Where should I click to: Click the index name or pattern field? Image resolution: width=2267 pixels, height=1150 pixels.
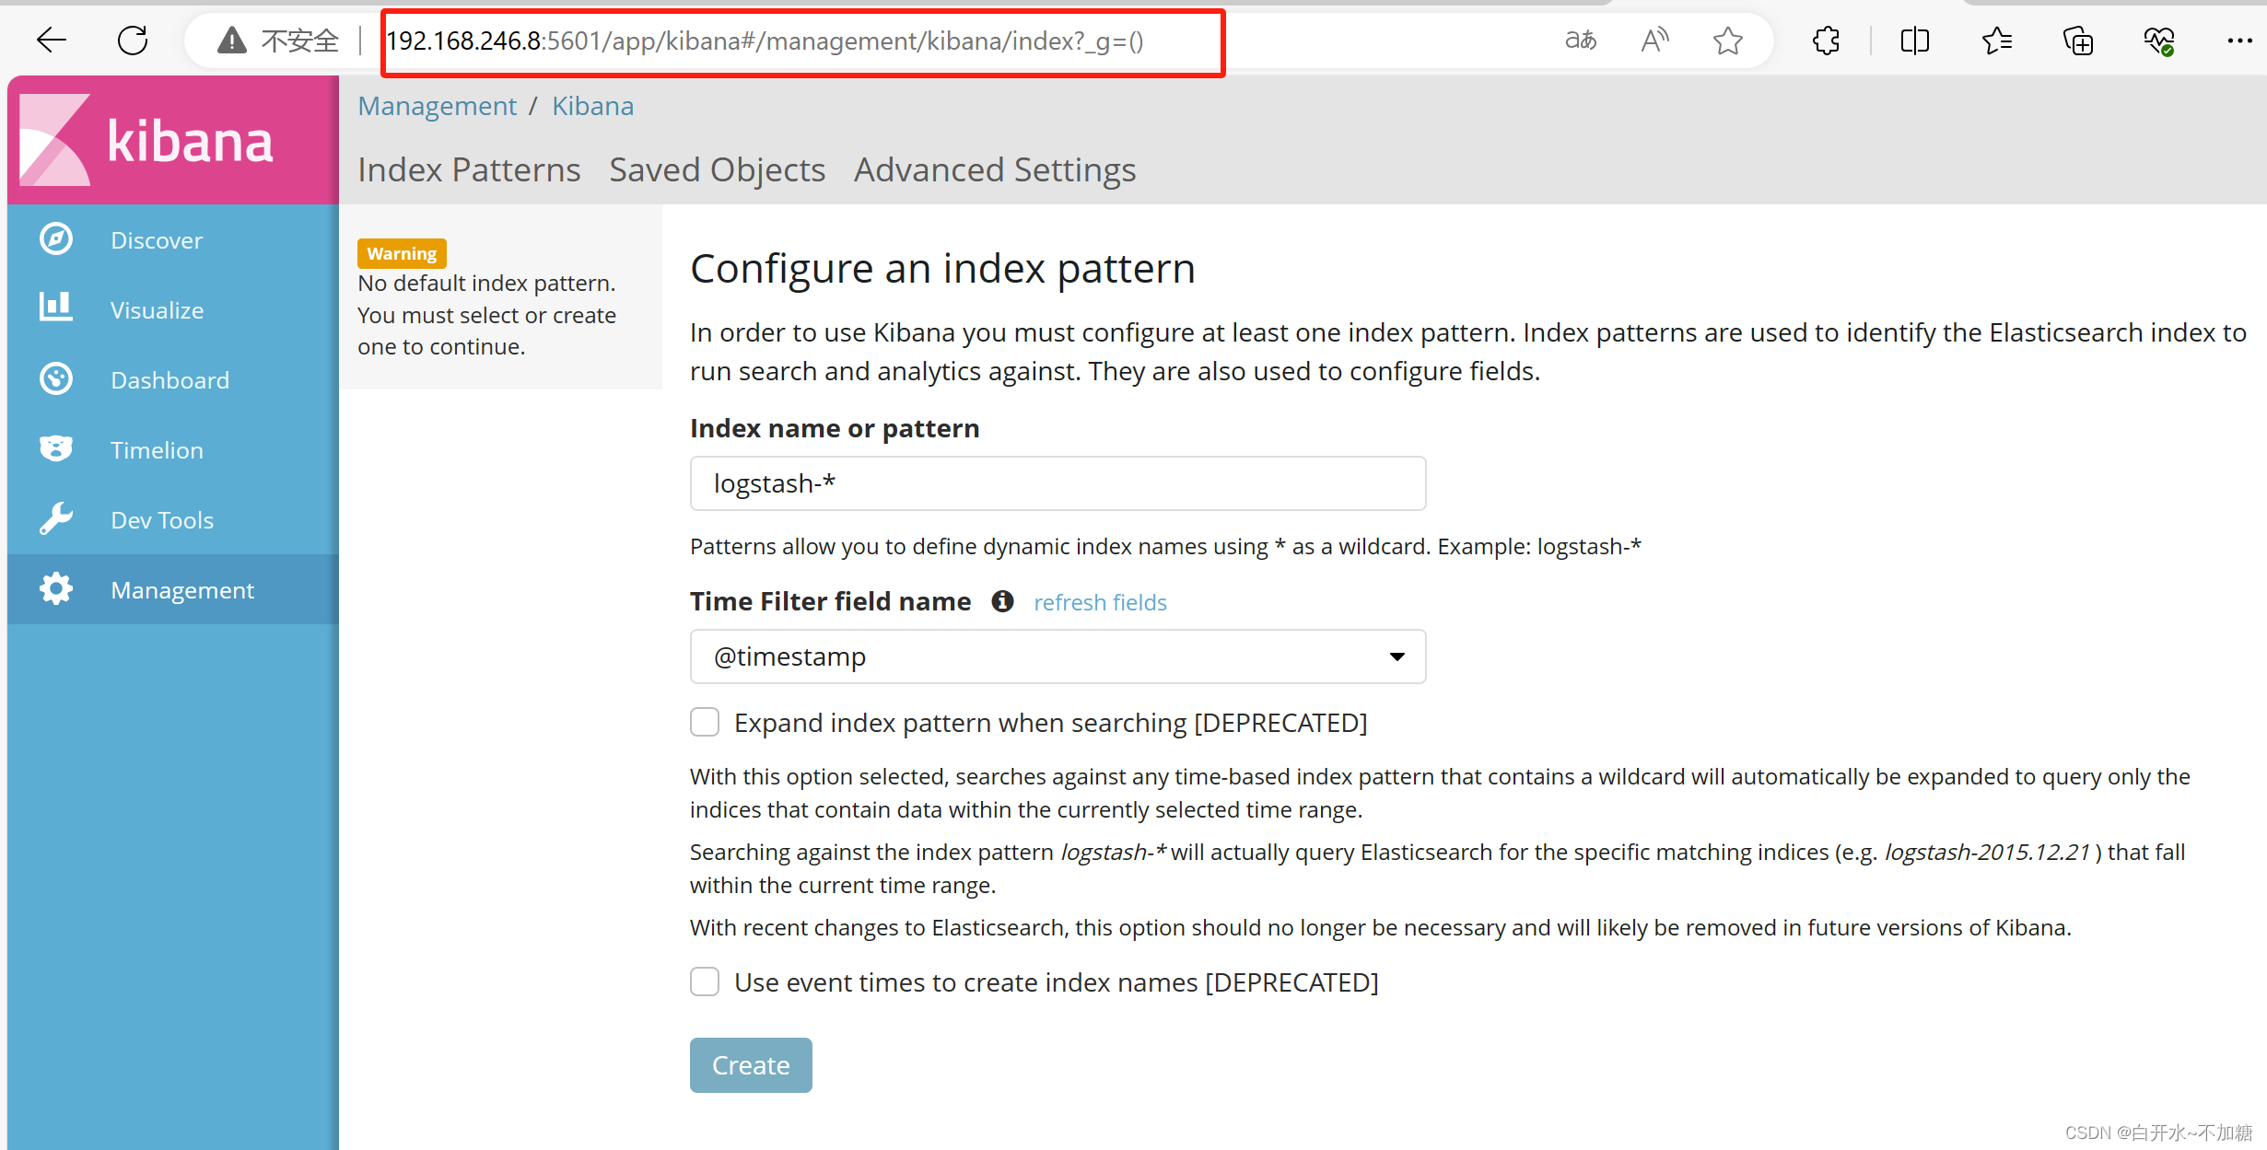click(x=1058, y=483)
